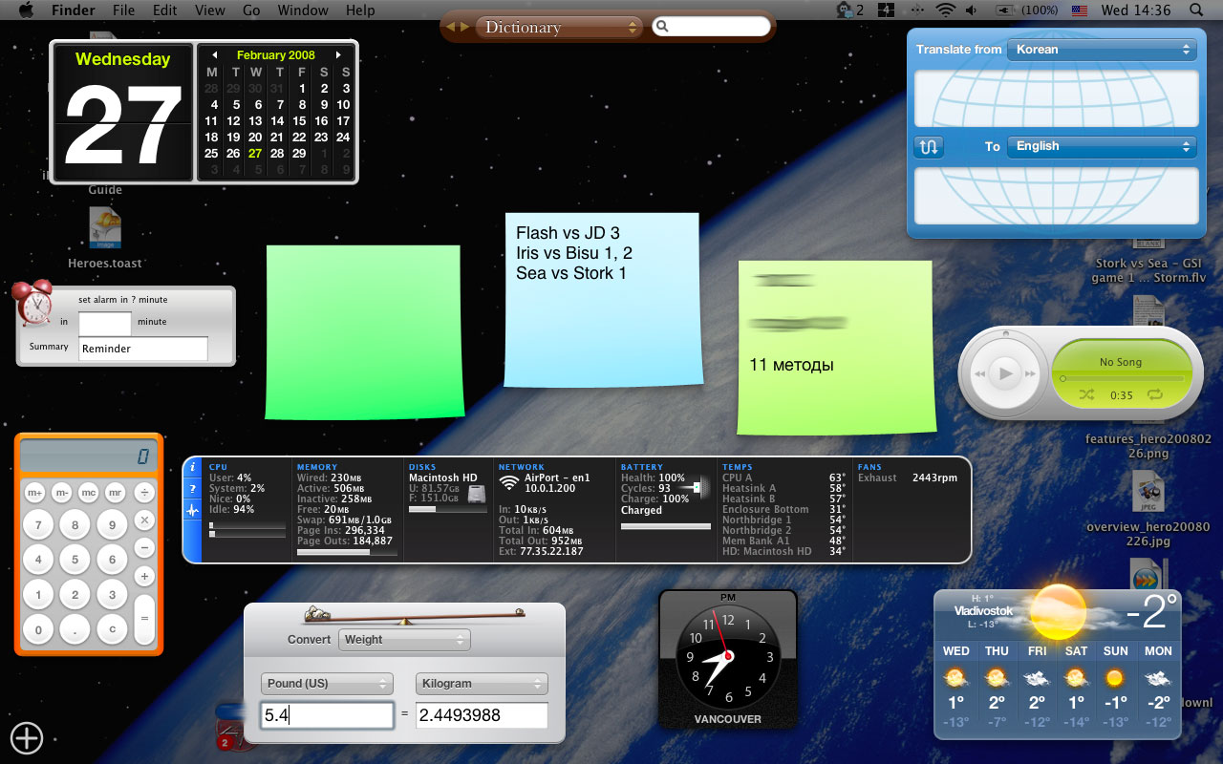1223x764 pixels.
Task: Show the next month in the calendar widget
Action: (338, 55)
